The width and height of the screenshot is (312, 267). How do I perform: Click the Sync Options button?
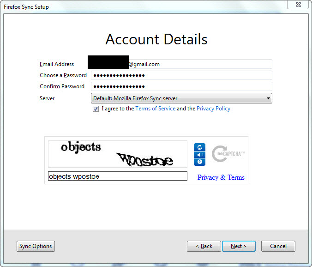click(x=36, y=246)
